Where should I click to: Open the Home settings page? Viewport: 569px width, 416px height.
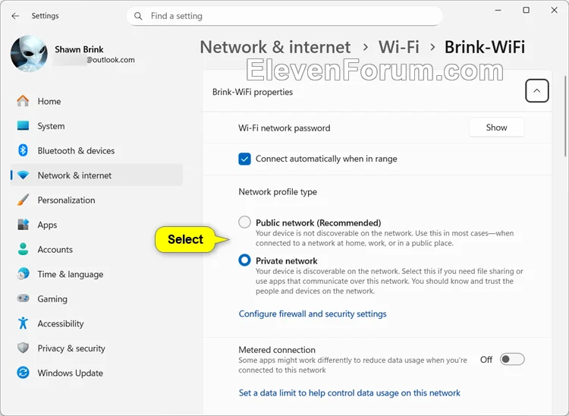click(96, 101)
